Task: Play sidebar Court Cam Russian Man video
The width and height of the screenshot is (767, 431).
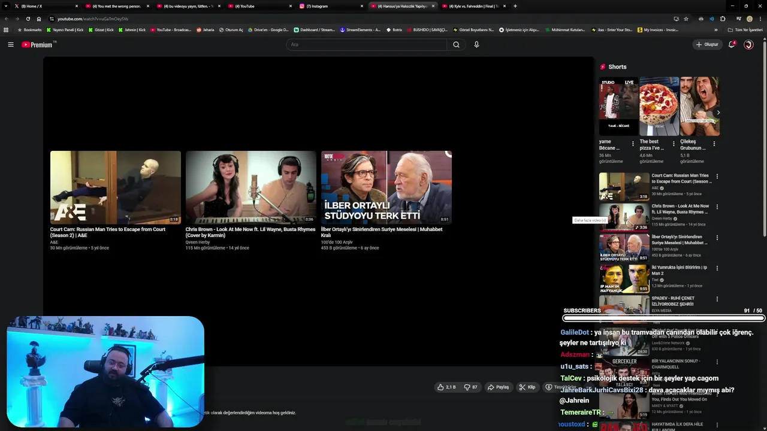Action: click(624, 187)
